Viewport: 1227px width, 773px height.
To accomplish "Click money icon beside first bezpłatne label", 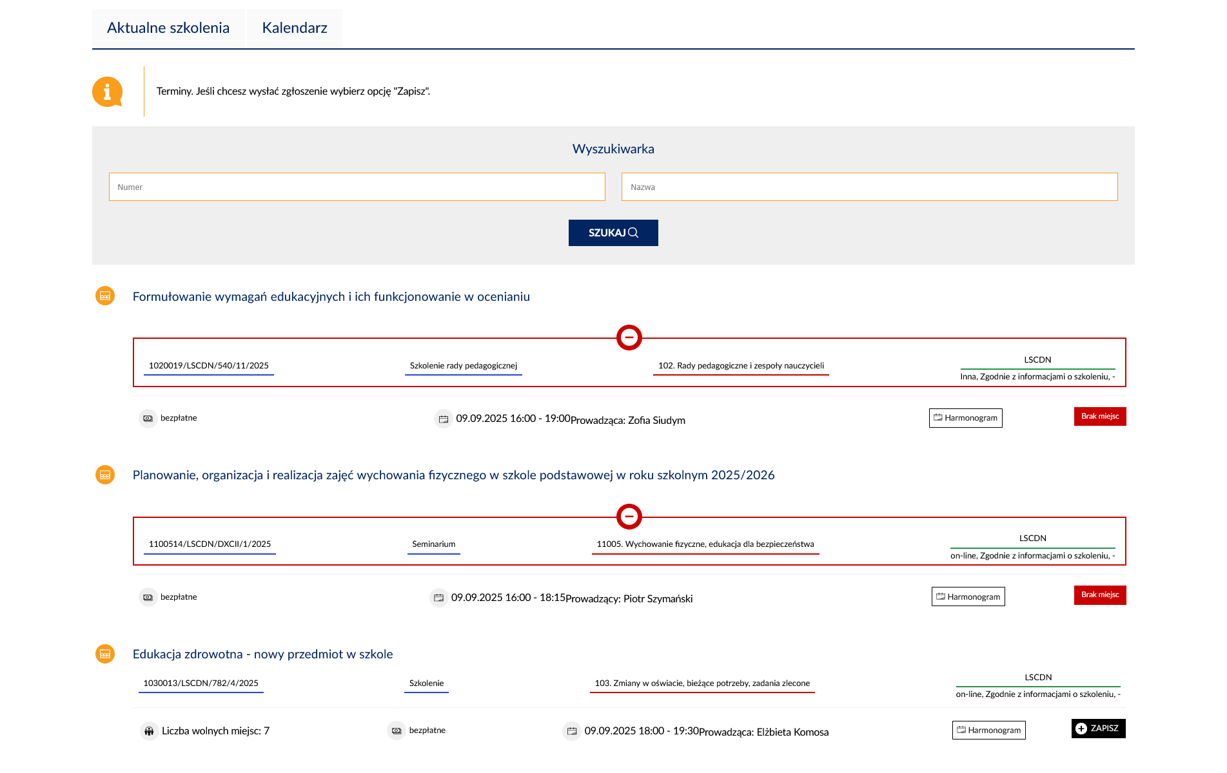I will (148, 419).
